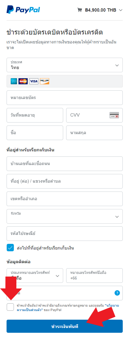Click the Mastercard card icon
This screenshot has width=129, height=339.
(23, 81)
